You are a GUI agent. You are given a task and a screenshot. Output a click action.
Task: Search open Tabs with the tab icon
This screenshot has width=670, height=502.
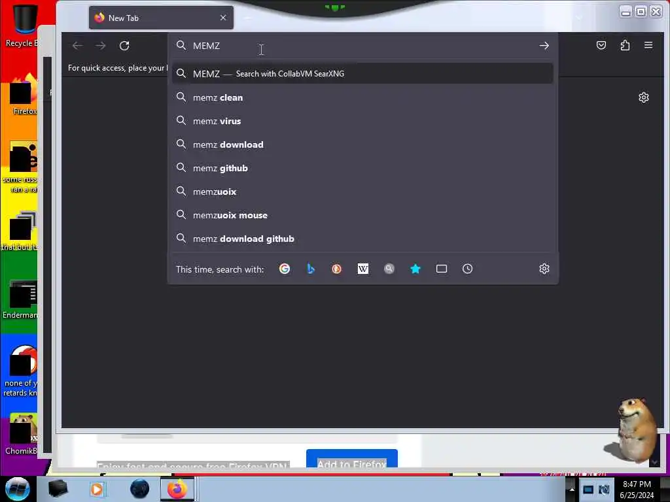(x=442, y=269)
